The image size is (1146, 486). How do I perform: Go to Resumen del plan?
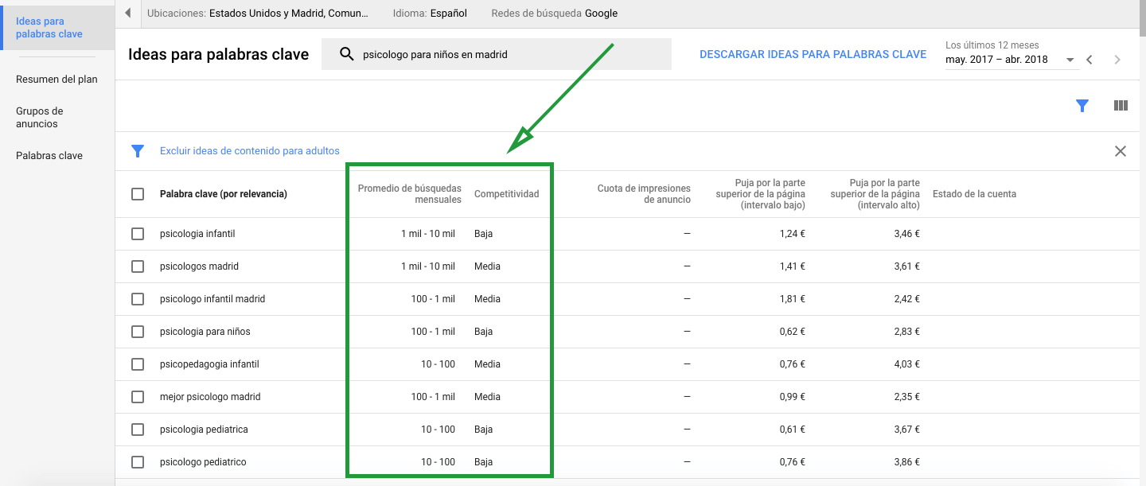click(x=57, y=80)
